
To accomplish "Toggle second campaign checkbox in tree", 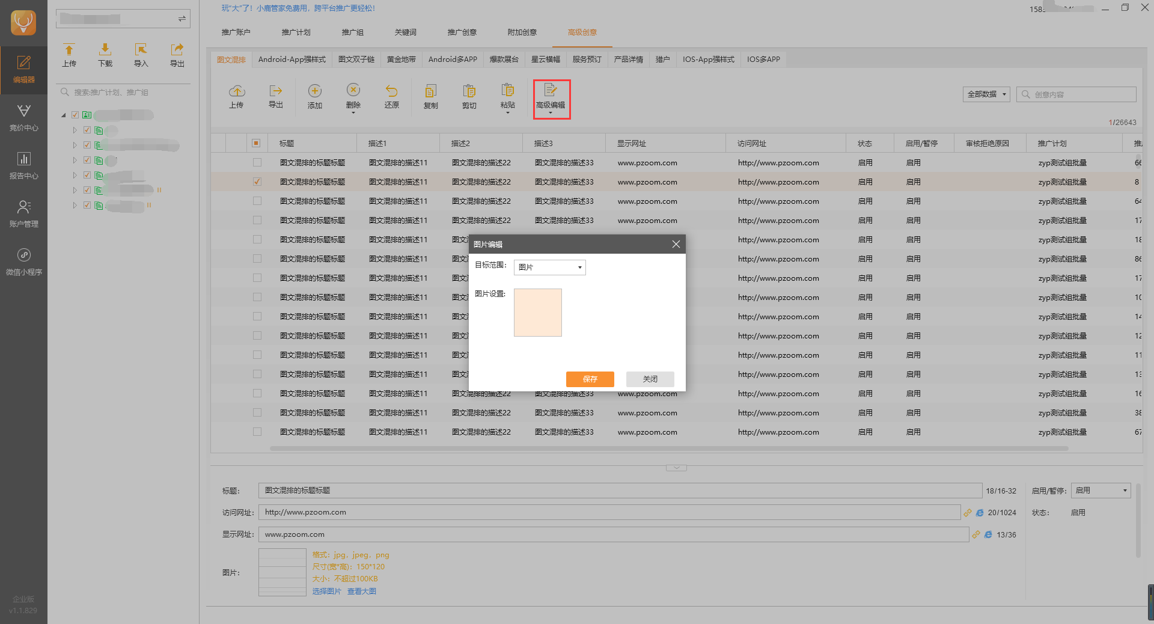I will 87,145.
